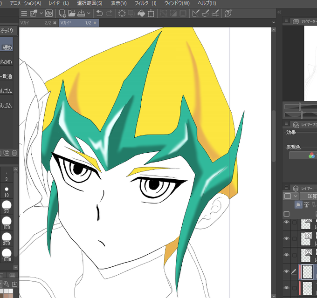Screen dimensions: 317x298
Task: Click the Redo arrow icon
Action: pyautogui.click(x=109, y=14)
